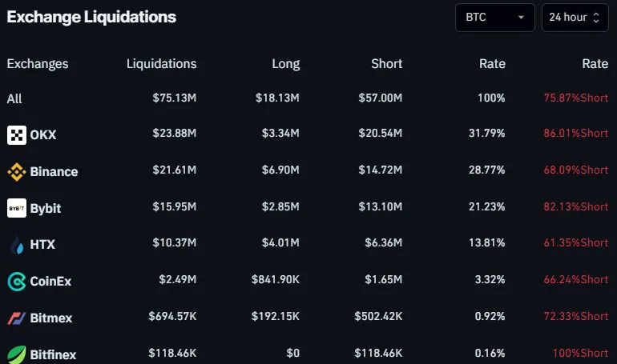This screenshot has height=364, width=617.
Task: Click the Bitmex logo icon
Action: point(17,318)
